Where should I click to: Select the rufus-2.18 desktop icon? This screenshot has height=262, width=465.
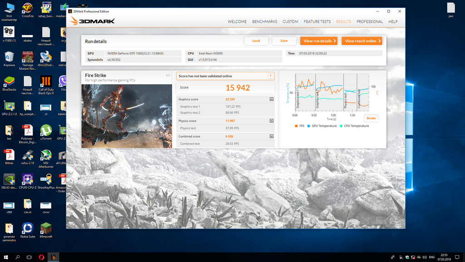(28, 157)
